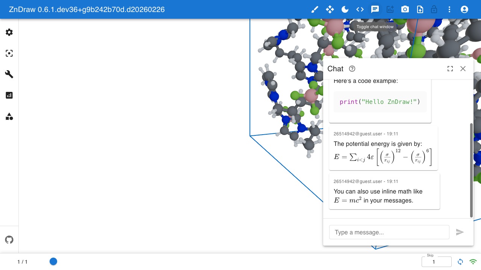Expand the chat window to fullscreen
Image resolution: width=481 pixels, height=270 pixels.
click(450, 69)
